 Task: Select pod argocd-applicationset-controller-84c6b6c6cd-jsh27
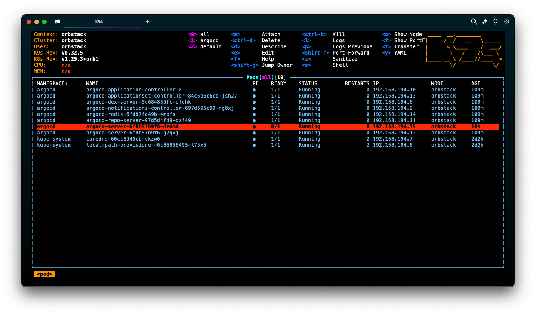pos(268,96)
